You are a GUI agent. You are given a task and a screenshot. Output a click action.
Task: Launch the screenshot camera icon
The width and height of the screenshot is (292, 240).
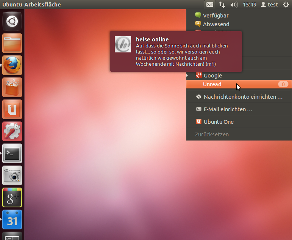pos(12,175)
